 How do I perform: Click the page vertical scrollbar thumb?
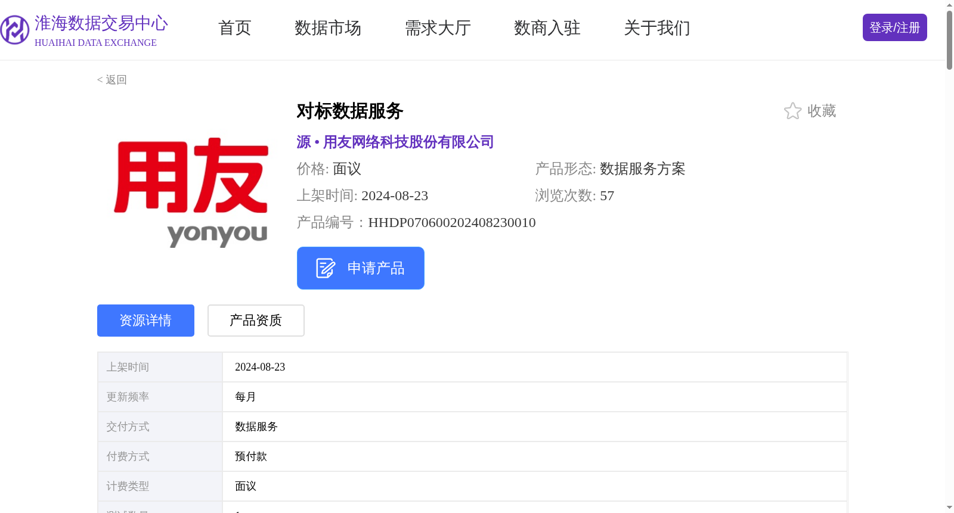click(949, 40)
